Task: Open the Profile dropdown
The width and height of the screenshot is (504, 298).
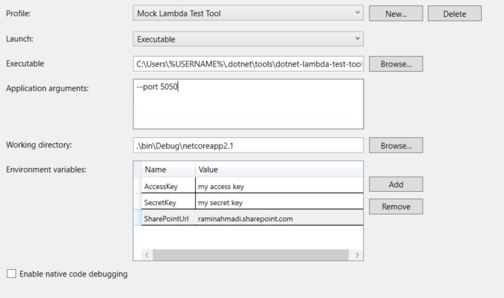Action: click(248, 13)
